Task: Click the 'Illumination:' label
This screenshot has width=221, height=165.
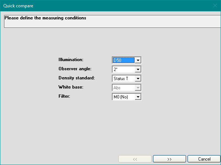Action: click(71, 60)
